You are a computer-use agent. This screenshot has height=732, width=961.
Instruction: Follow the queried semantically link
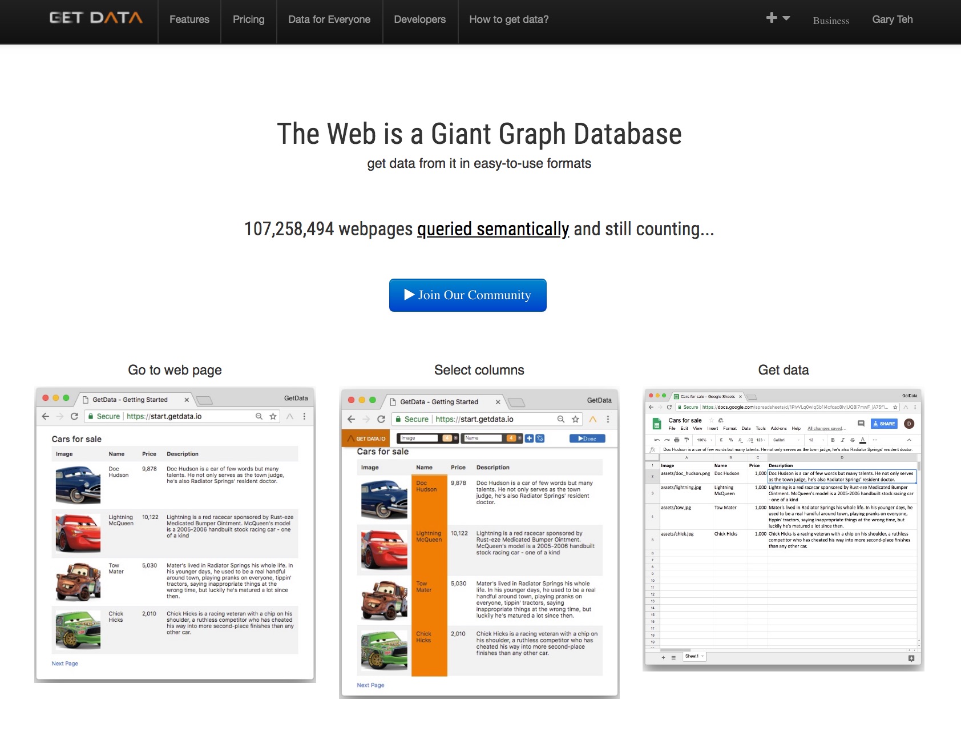(x=493, y=229)
